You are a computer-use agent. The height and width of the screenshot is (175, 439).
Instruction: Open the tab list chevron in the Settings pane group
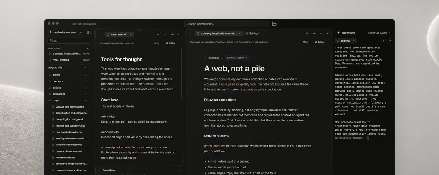314,33
